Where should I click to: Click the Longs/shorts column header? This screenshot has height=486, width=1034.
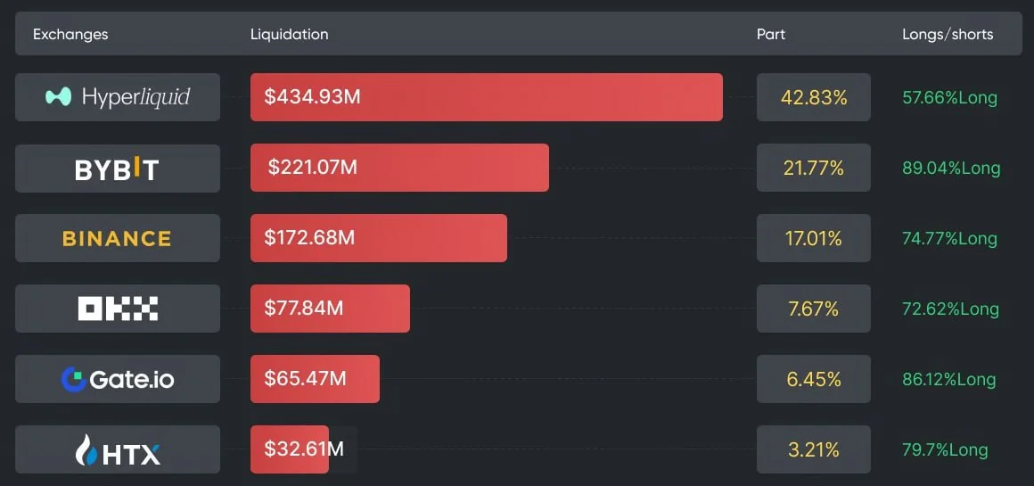pos(948,34)
